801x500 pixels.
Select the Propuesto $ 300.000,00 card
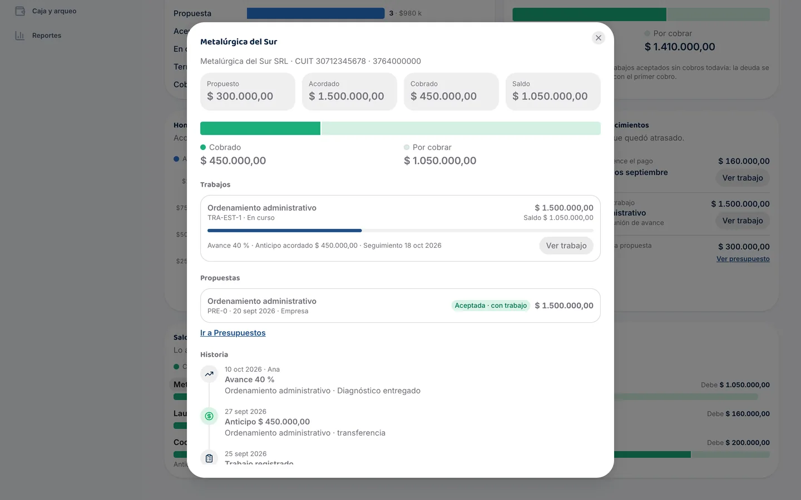[x=248, y=91]
